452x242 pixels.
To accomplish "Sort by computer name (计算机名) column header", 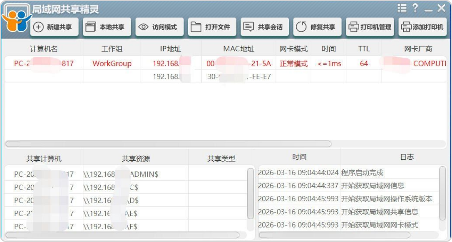I will (x=43, y=49).
